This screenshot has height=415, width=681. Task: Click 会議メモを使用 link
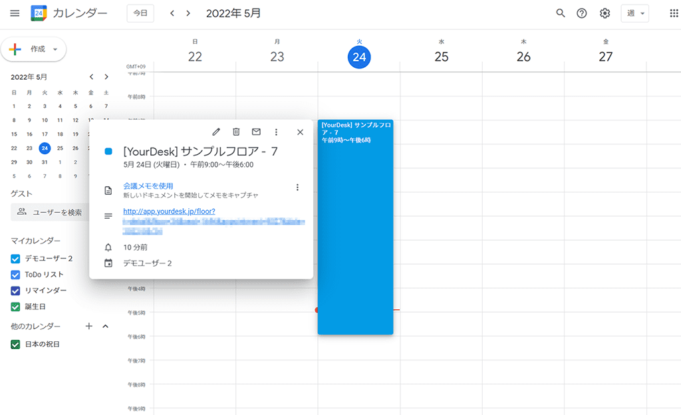[148, 186]
